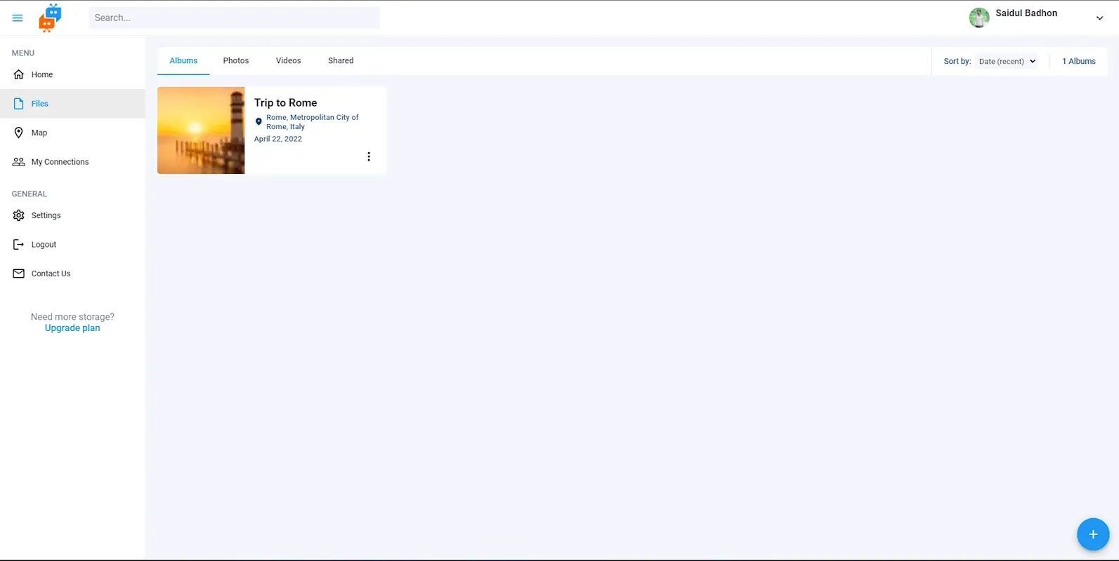This screenshot has height=561, width=1119.
Task: Switch to the Albums tab
Action: (x=183, y=60)
